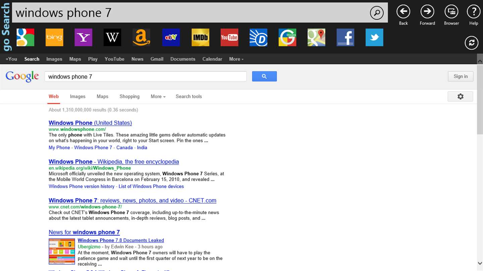Image resolution: width=483 pixels, height=271 pixels.
Task: Select the Google search engine icon
Action: pyautogui.click(x=25, y=37)
